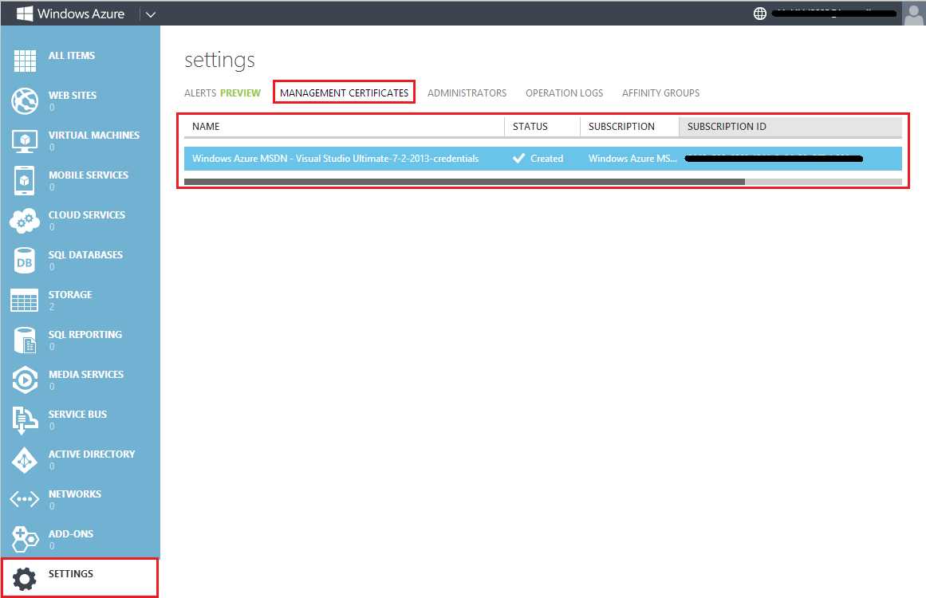
Task: Open the Alerts Preview tab
Action: click(222, 92)
